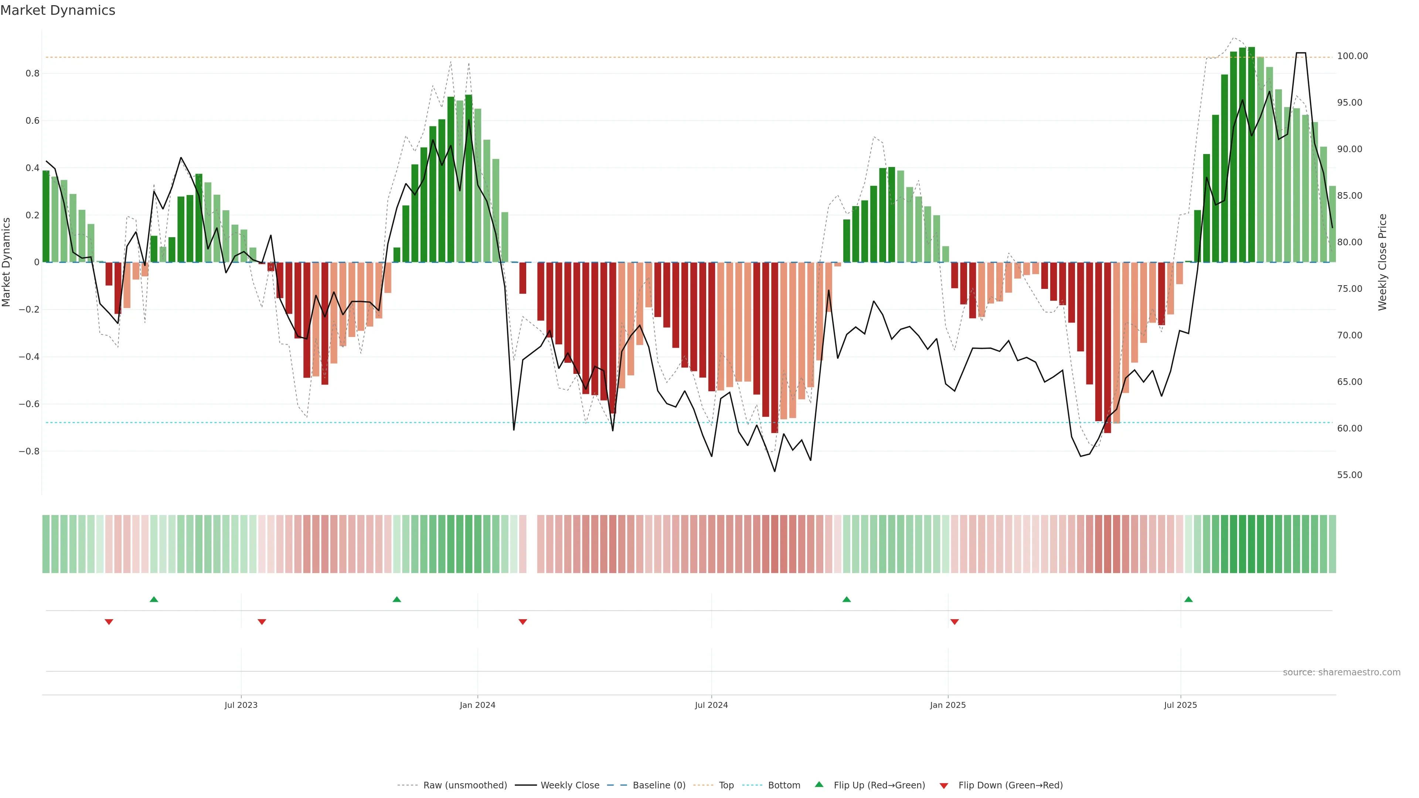Click the green flip-up marker just after Jul 2025
This screenshot has width=1419, height=798.
tap(1188, 599)
